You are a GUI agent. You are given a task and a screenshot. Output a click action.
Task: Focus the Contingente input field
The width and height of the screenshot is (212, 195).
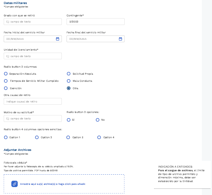pos(95,22)
